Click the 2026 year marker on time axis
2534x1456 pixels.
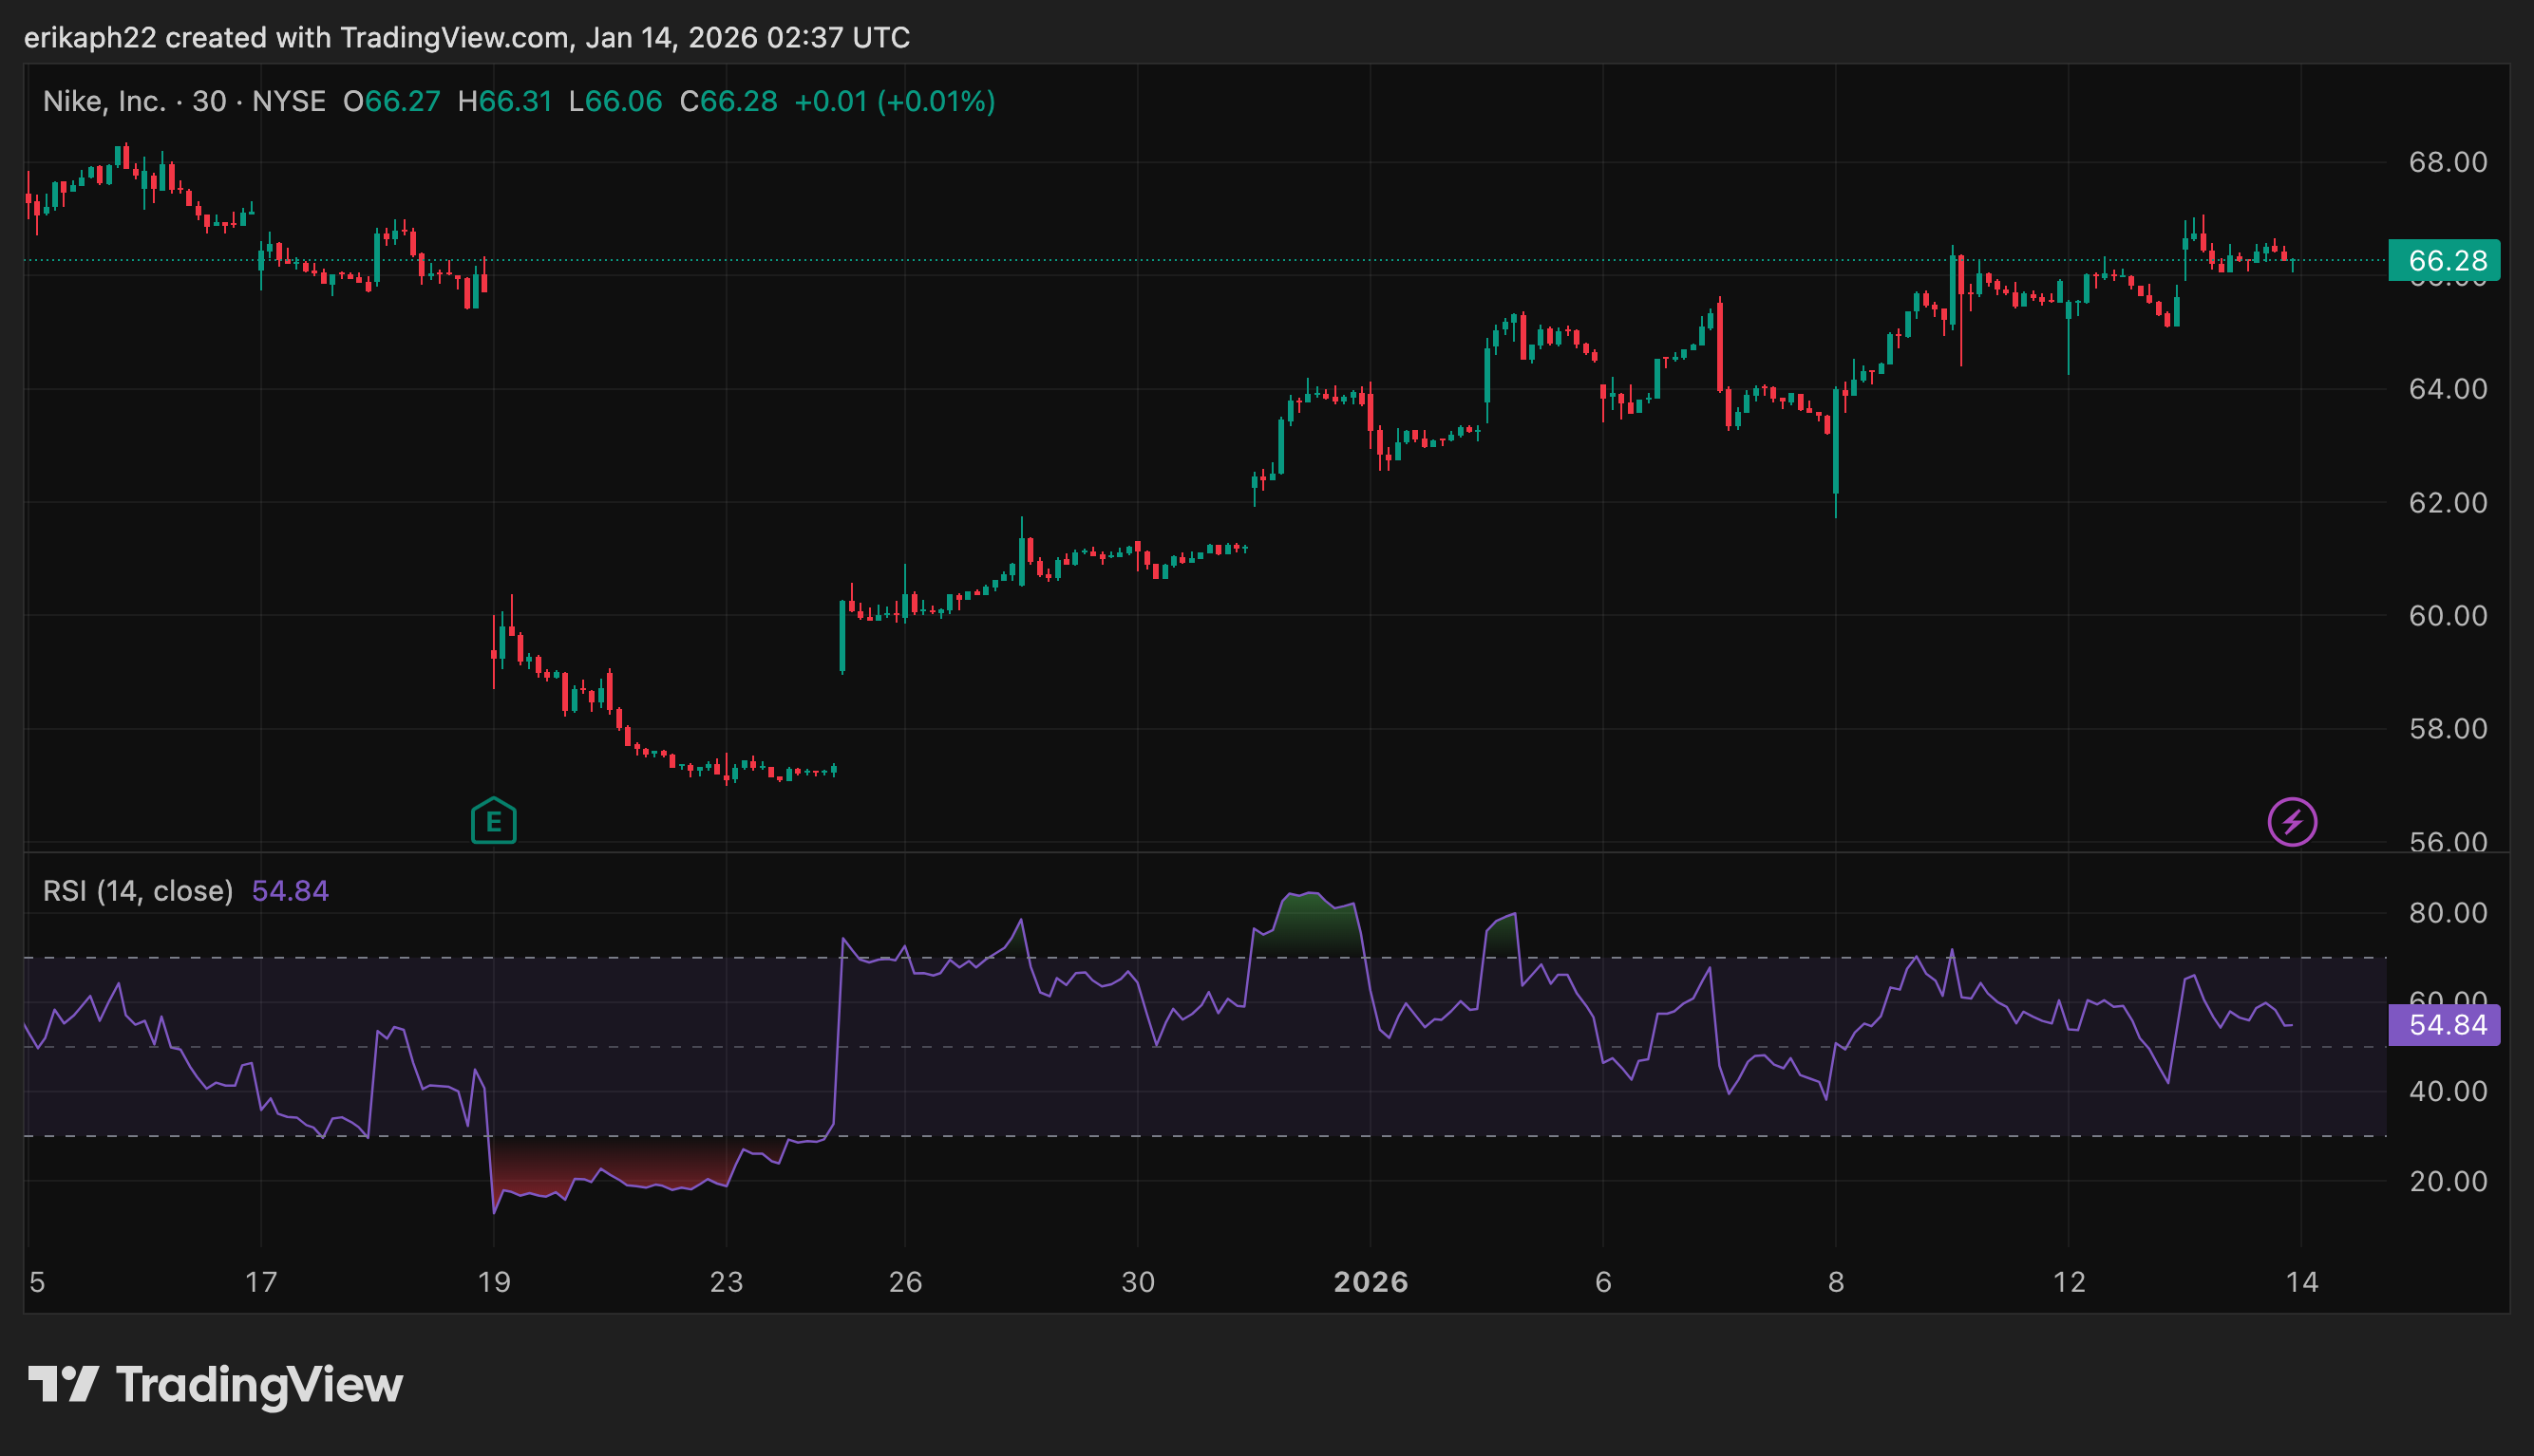pyautogui.click(x=1371, y=1282)
